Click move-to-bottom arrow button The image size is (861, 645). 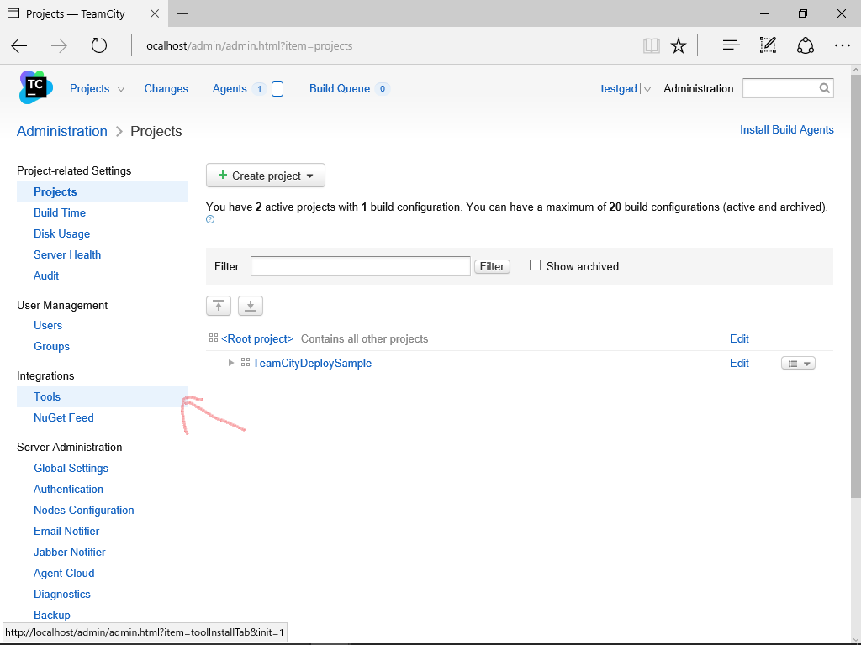point(251,306)
